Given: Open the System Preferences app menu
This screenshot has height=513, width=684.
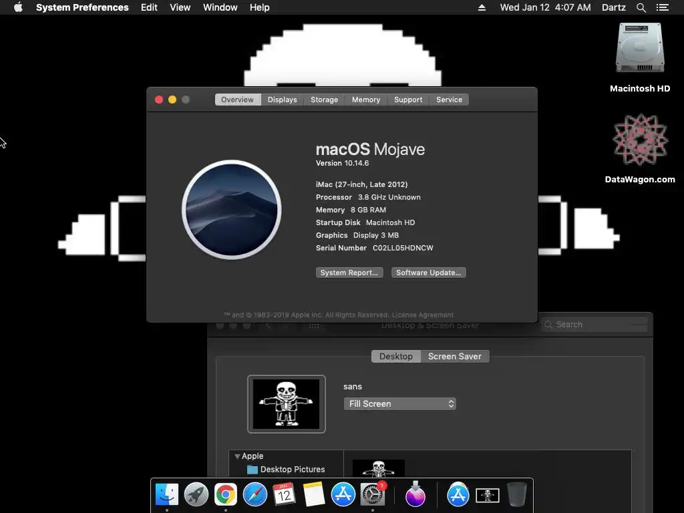Looking at the screenshot, I should [82, 7].
